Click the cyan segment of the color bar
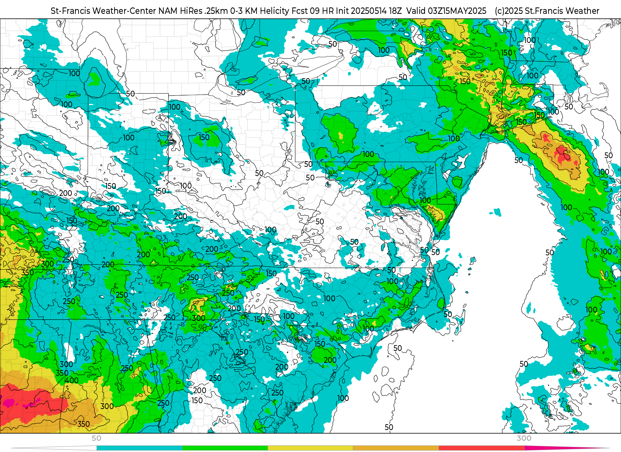 click(139, 448)
